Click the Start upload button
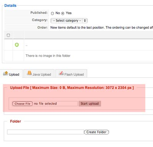Screen dimensions: 153x147 click(x=90, y=104)
